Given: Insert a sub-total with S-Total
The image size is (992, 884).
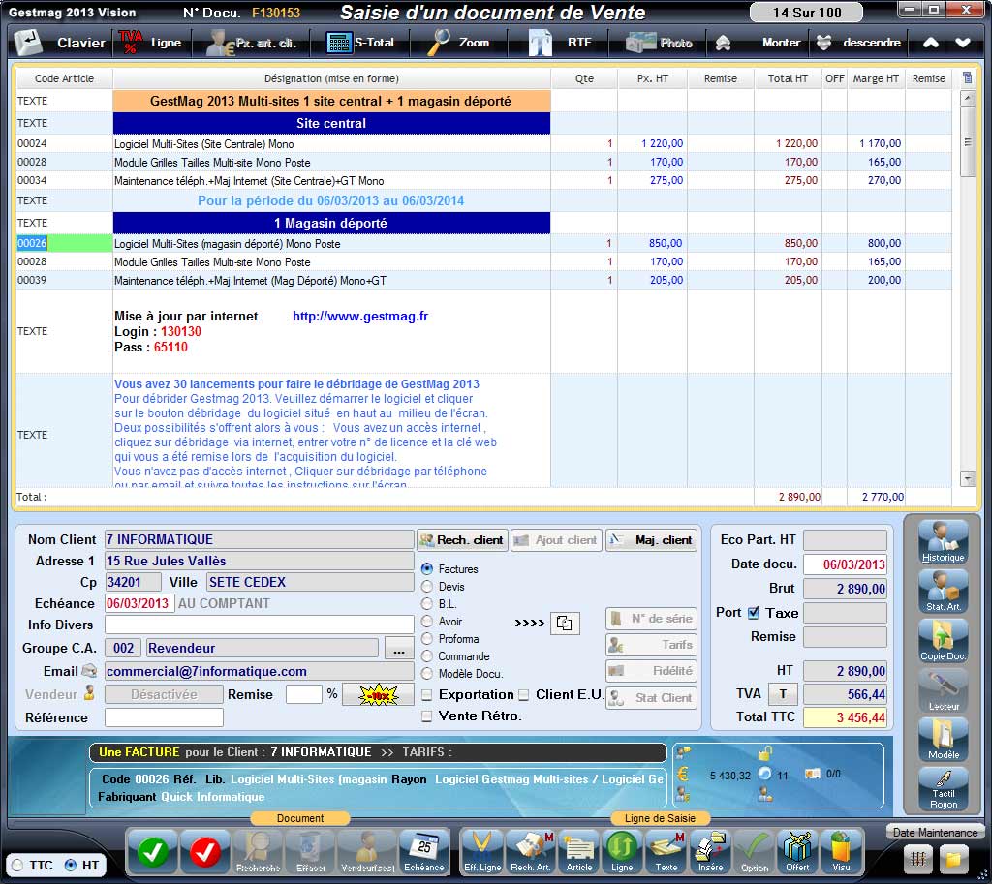Looking at the screenshot, I should tap(360, 43).
